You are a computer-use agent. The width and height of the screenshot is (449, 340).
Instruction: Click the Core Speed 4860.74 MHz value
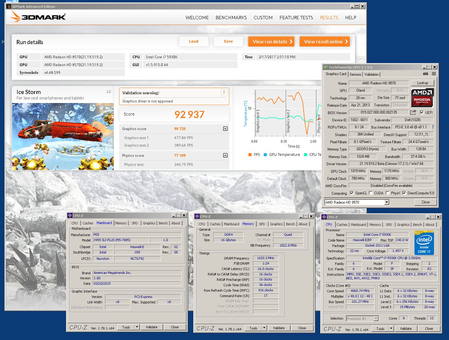click(360, 291)
